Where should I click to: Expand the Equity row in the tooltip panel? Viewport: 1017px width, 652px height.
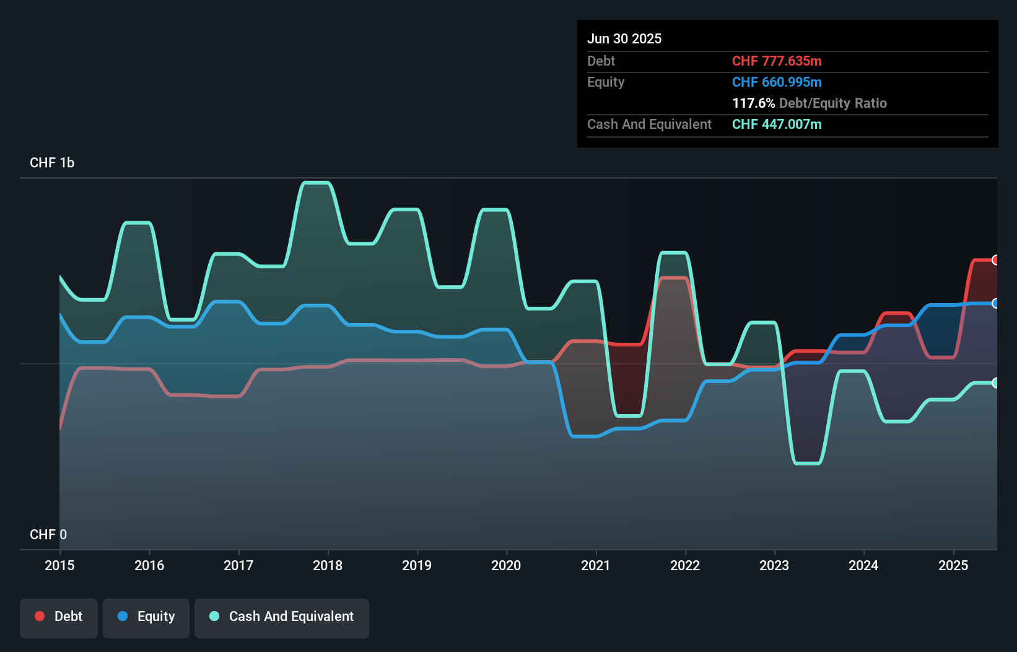(x=605, y=82)
